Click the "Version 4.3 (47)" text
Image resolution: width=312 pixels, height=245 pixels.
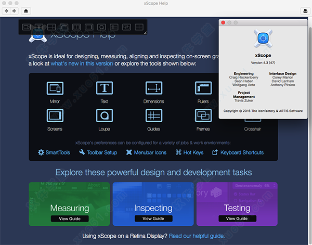point(263,63)
